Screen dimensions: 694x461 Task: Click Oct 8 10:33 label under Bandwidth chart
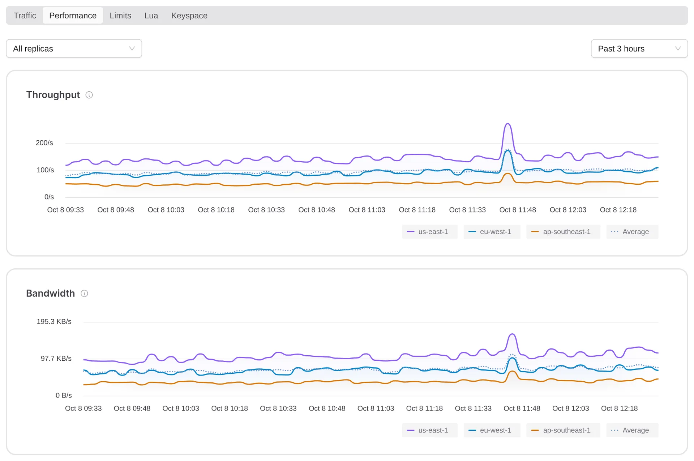click(278, 408)
